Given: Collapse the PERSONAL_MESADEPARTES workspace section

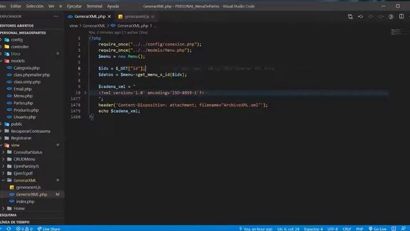Looking at the screenshot, I should point(23,33).
